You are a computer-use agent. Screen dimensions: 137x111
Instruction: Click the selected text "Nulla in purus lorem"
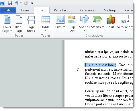[101, 65]
